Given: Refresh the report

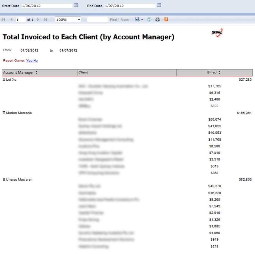Looking at the screenshot, I should (x=149, y=19).
